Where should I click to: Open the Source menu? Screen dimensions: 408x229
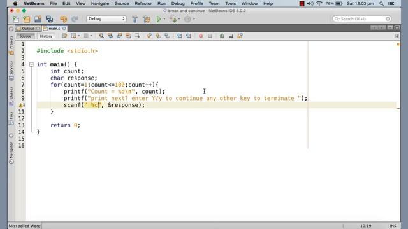[122, 4]
